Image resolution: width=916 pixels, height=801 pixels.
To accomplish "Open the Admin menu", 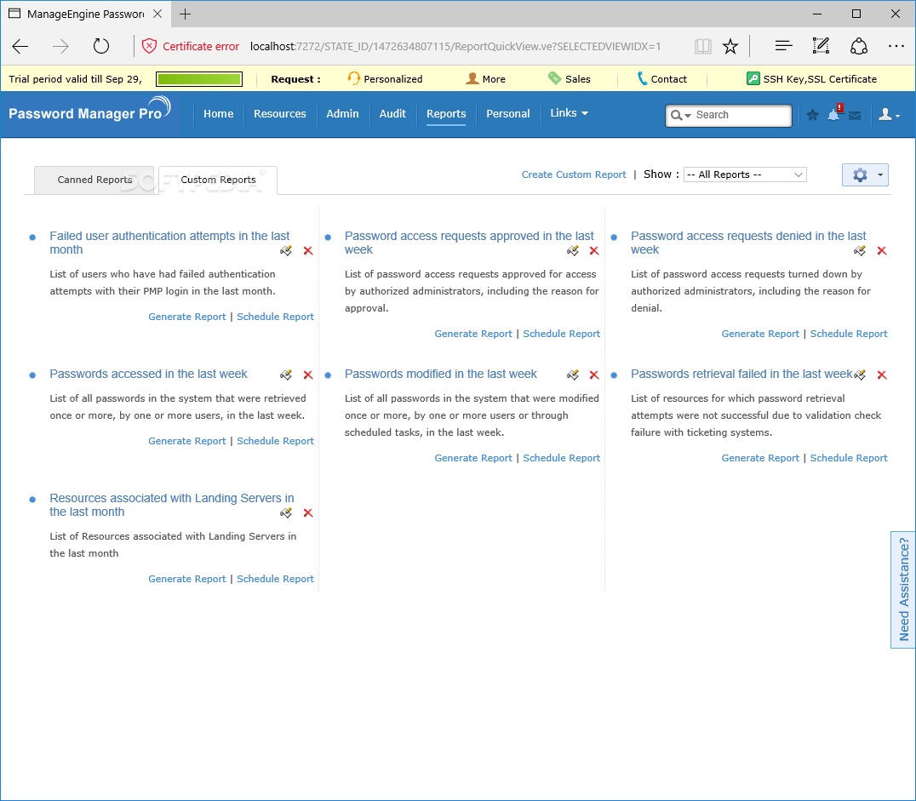I will tap(342, 114).
